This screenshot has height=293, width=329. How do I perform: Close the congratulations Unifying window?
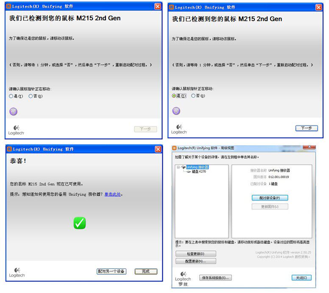click(158, 149)
